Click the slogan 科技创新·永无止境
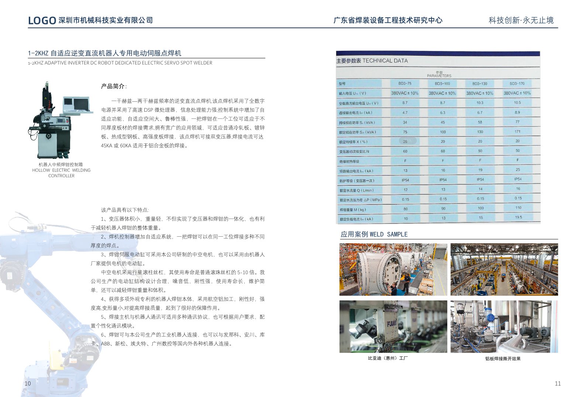The width and height of the screenshot is (586, 397). point(521,20)
